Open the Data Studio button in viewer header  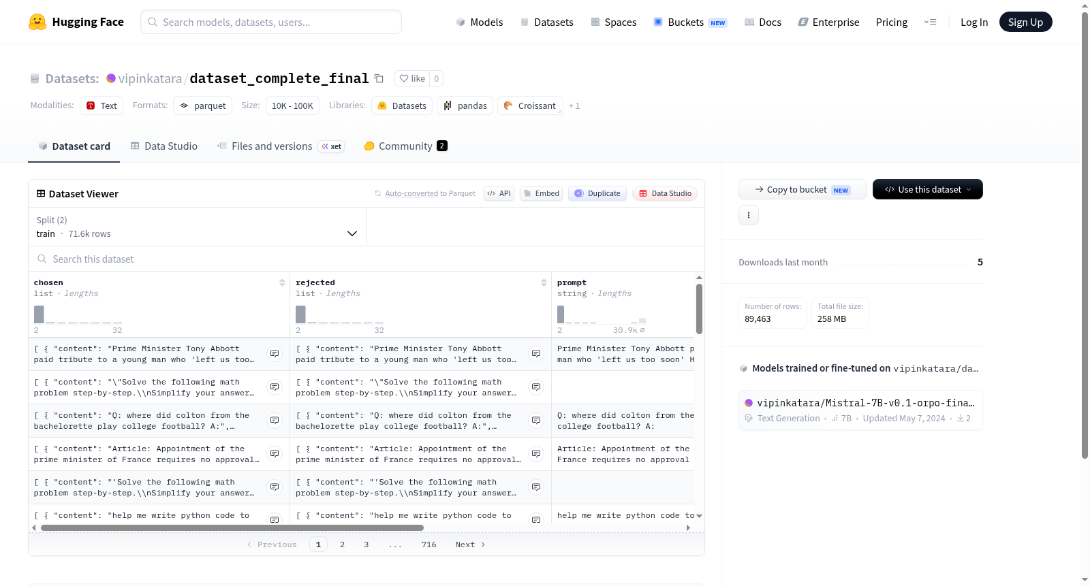click(x=665, y=193)
